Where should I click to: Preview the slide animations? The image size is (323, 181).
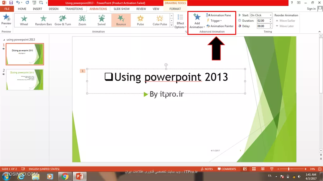(x=6, y=20)
